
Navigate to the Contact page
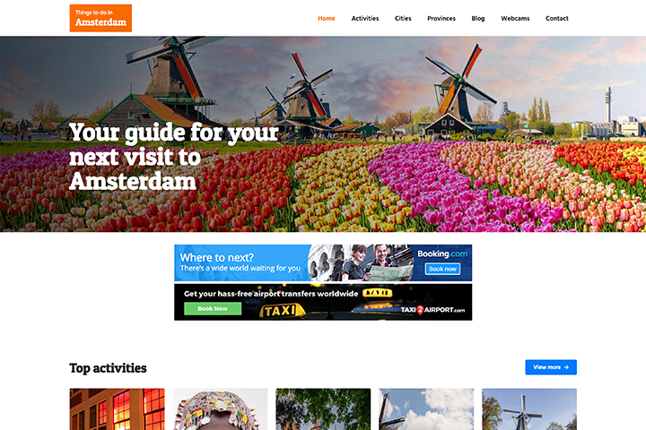(x=557, y=19)
